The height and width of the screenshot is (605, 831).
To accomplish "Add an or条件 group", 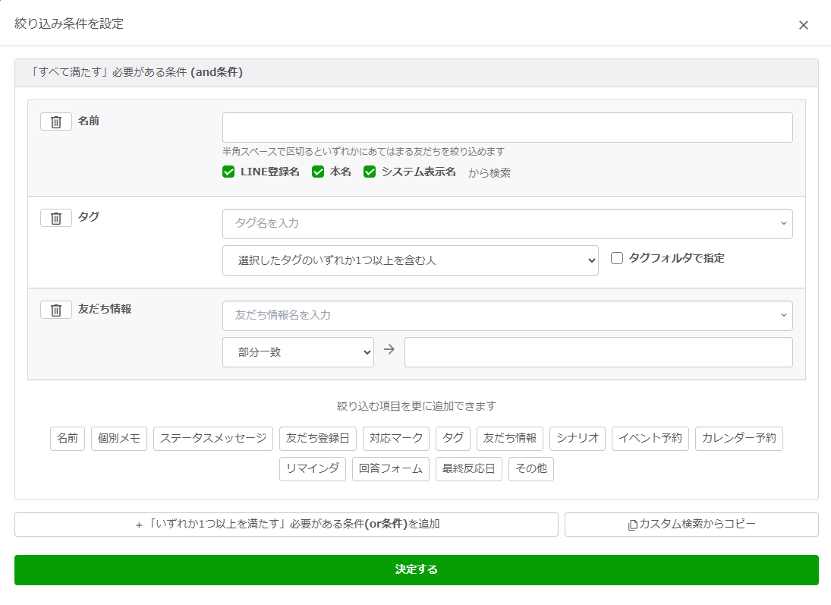I will click(286, 525).
